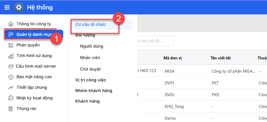
Task: Click the search field for tên viết tắt
Action: [x=154, y=41]
